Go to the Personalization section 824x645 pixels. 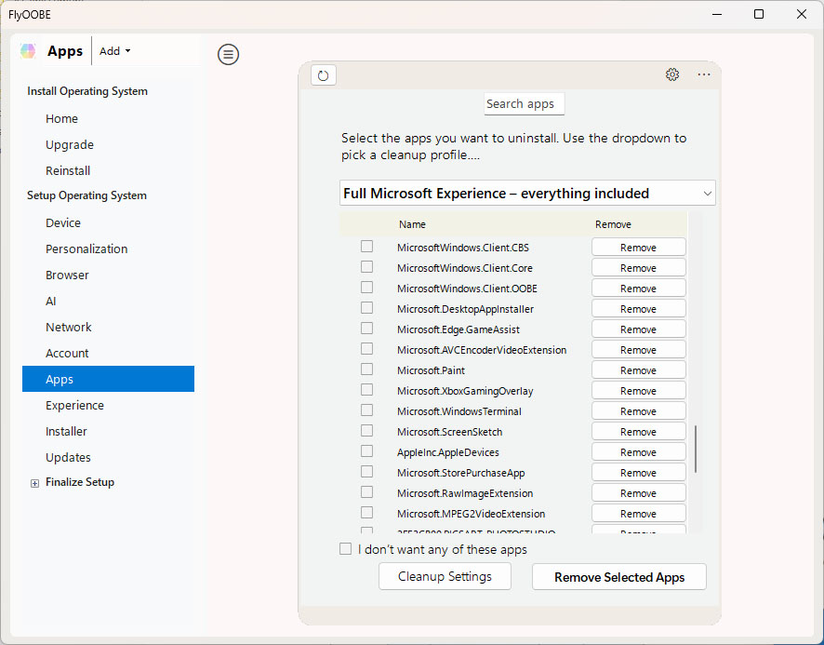86,249
